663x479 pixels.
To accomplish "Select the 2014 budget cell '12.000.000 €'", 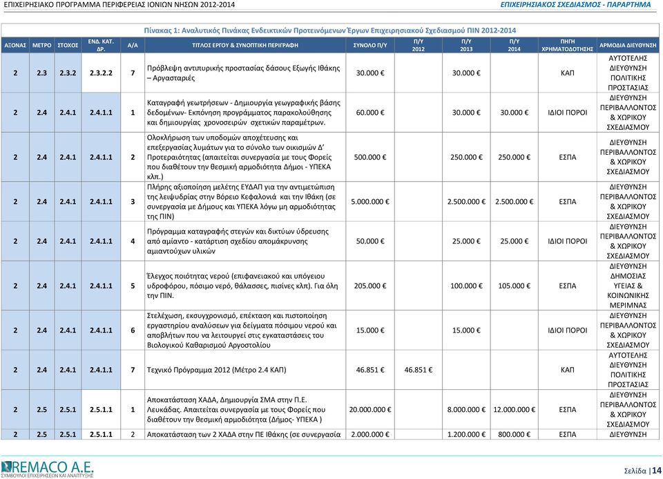I will tap(514, 410).
